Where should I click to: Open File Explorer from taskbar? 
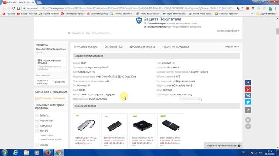[x=26, y=153]
